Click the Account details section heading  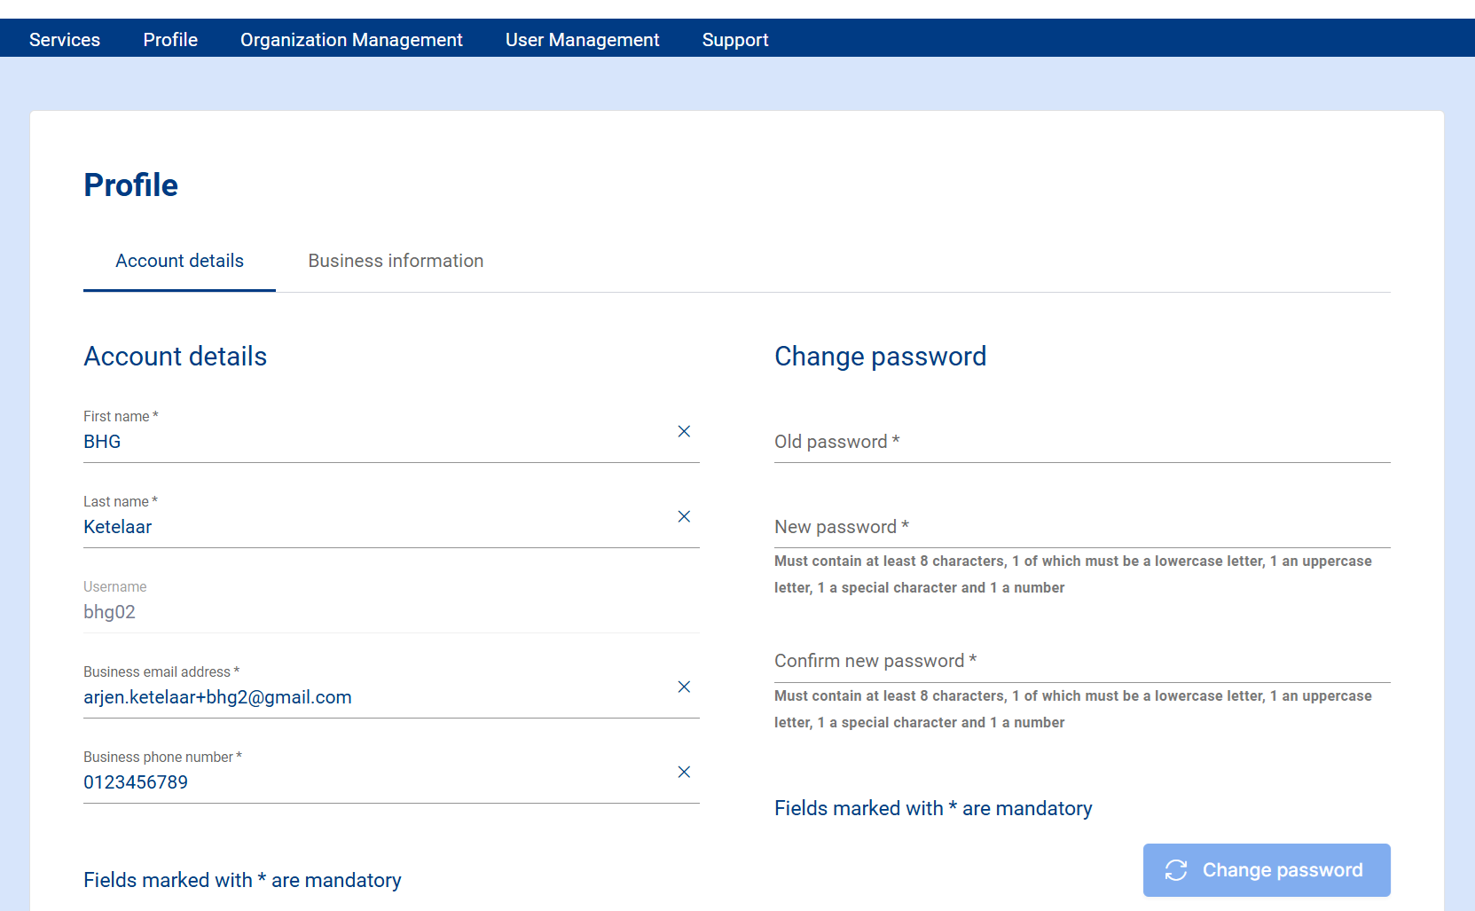pos(175,356)
